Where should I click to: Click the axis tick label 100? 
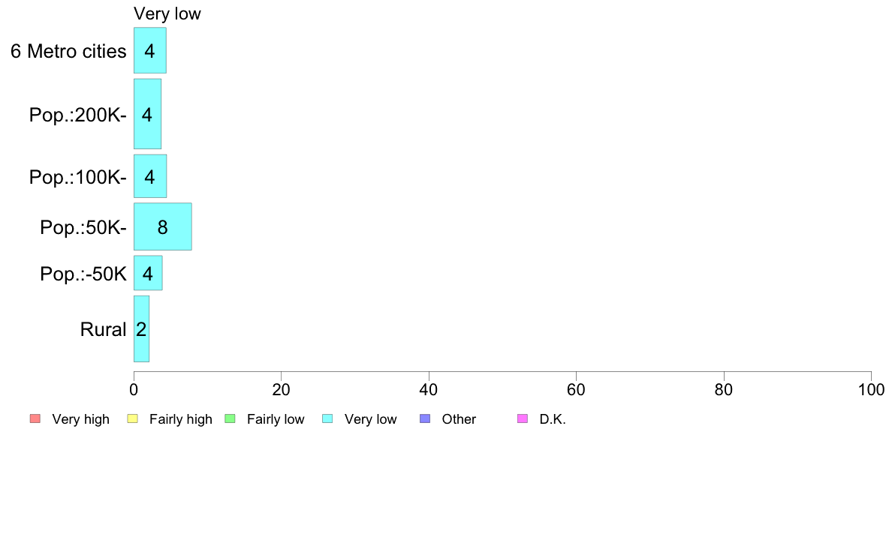[x=871, y=389]
